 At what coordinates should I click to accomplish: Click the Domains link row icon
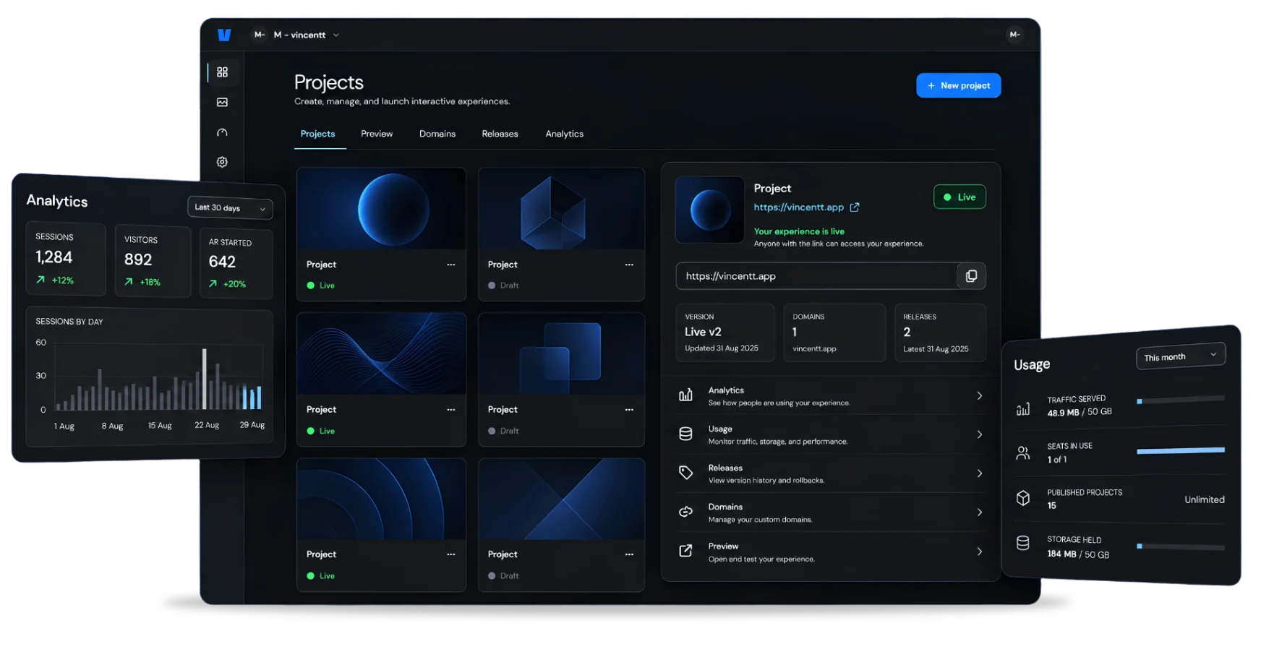click(685, 512)
